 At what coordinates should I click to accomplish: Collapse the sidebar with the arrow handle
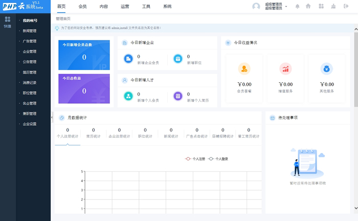coord(52,117)
